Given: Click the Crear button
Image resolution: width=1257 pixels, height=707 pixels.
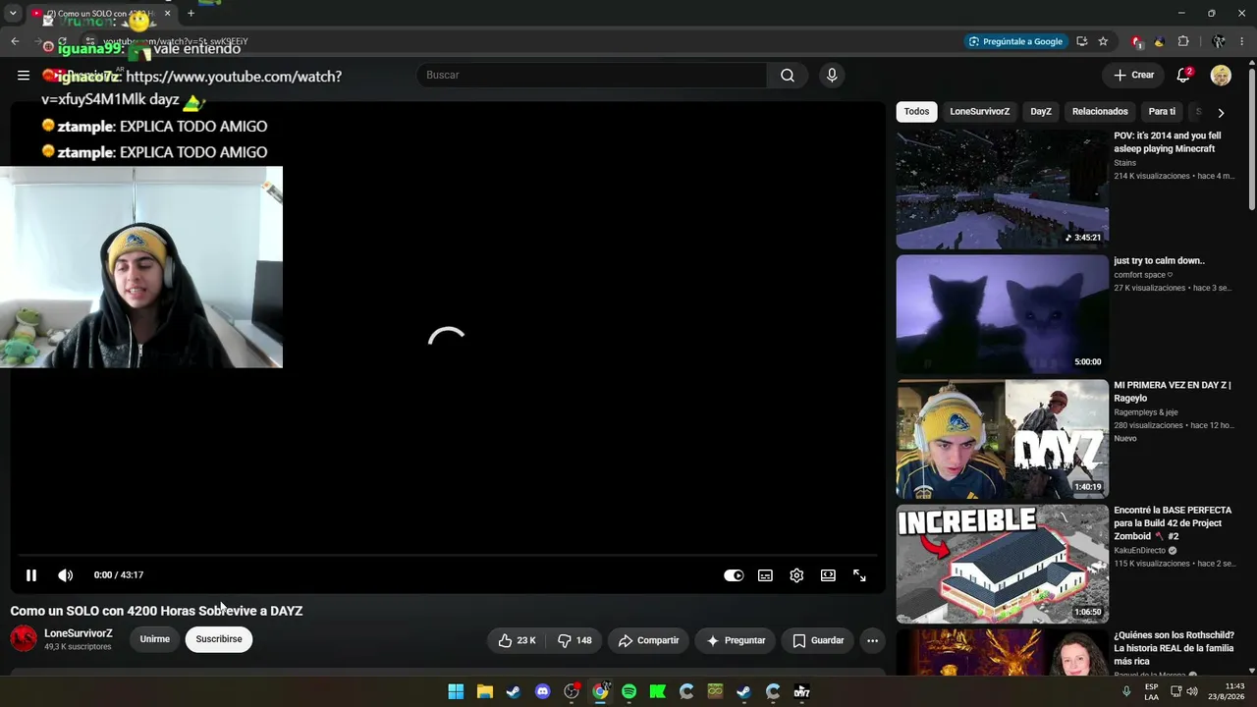Looking at the screenshot, I should 1133,76.
